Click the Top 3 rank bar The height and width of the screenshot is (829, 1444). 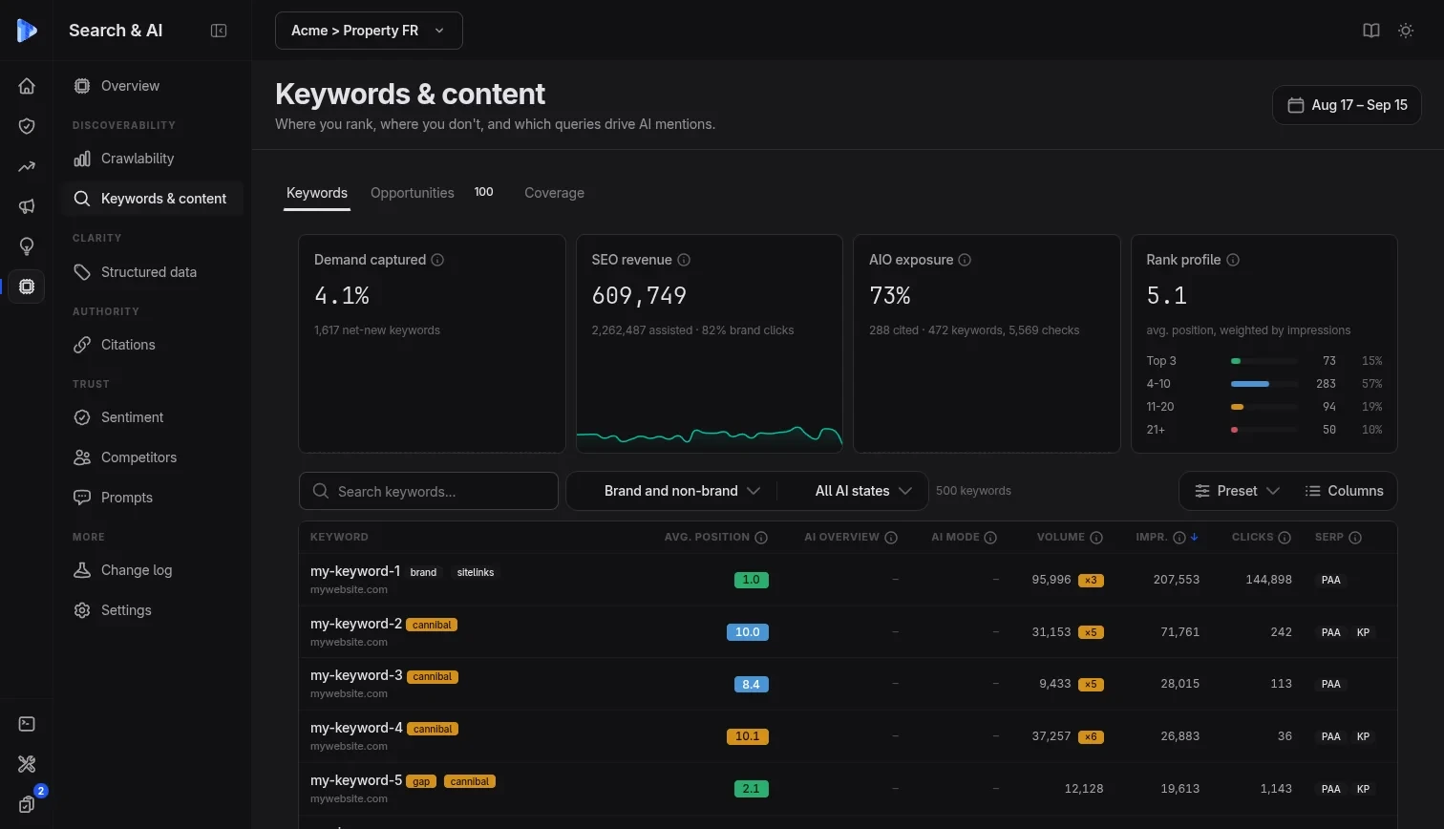tap(1263, 361)
